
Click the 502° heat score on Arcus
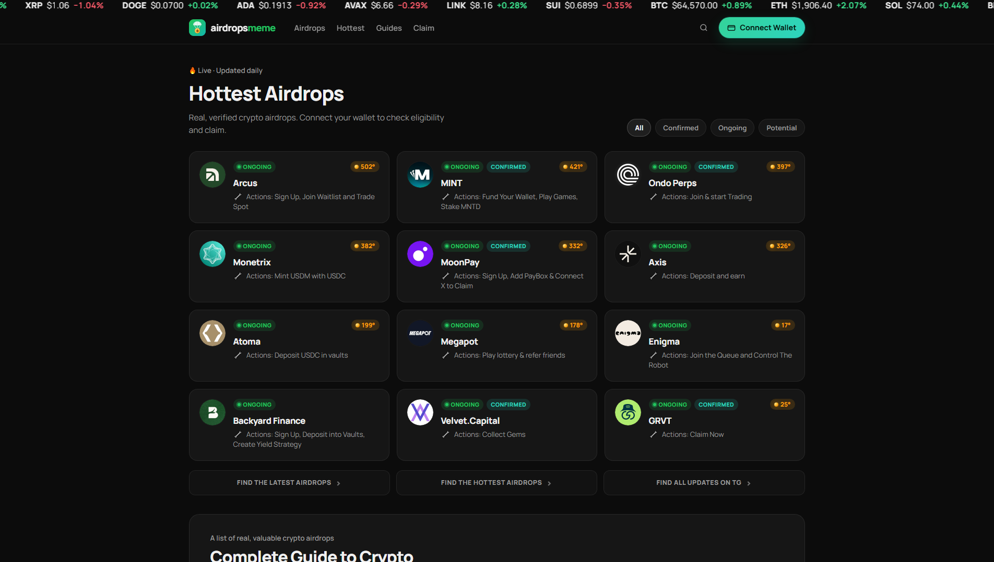(x=364, y=167)
